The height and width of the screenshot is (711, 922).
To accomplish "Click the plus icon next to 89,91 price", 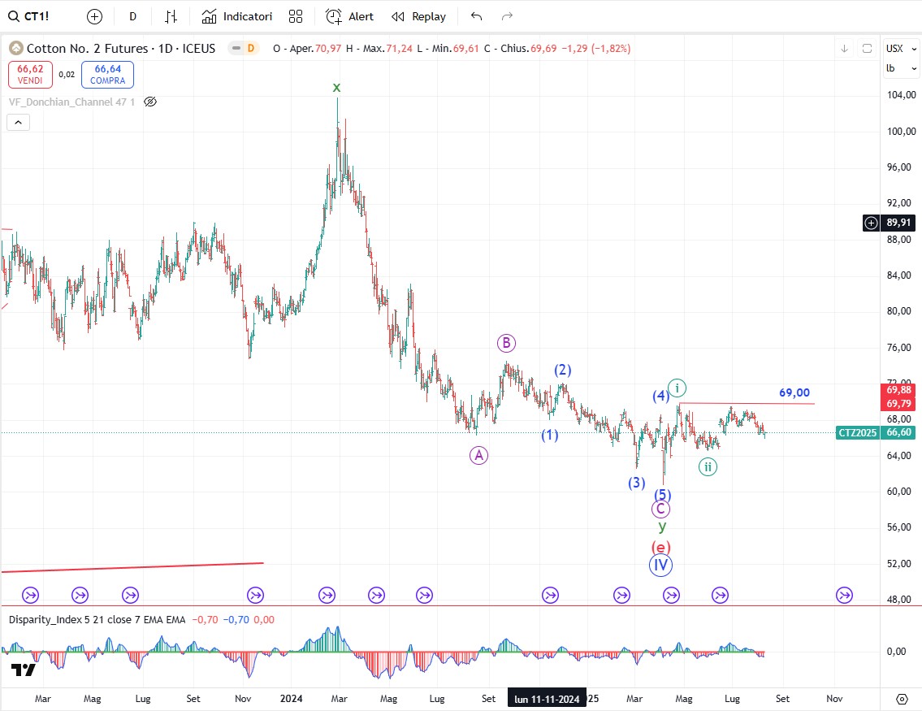I will click(872, 223).
